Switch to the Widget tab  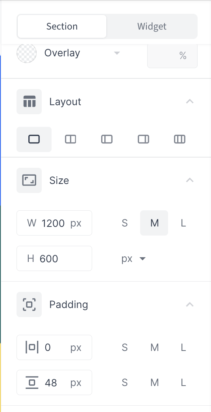(152, 26)
